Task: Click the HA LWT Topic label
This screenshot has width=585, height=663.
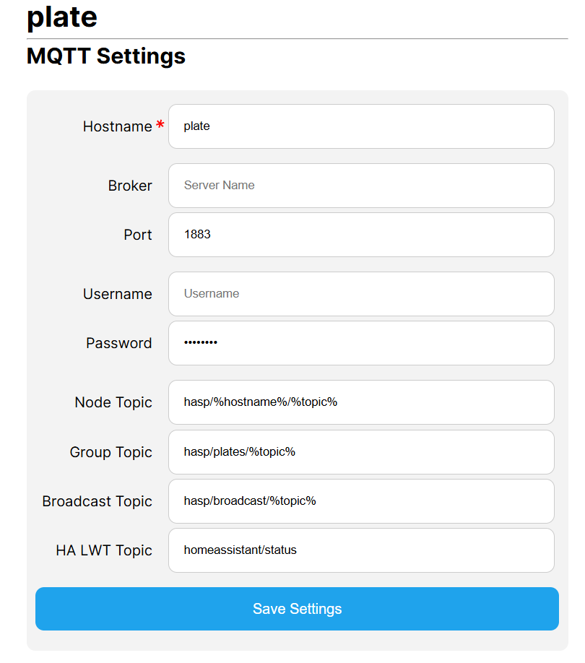Action: pyautogui.click(x=104, y=550)
